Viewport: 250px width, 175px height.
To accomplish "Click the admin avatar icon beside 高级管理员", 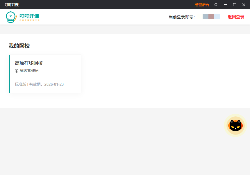I will tap(17, 71).
